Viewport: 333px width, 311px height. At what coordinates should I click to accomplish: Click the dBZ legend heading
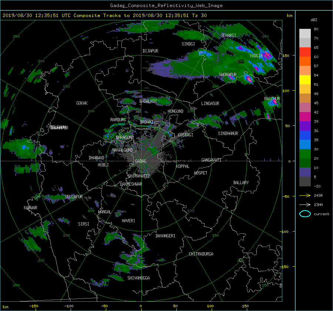314,20
